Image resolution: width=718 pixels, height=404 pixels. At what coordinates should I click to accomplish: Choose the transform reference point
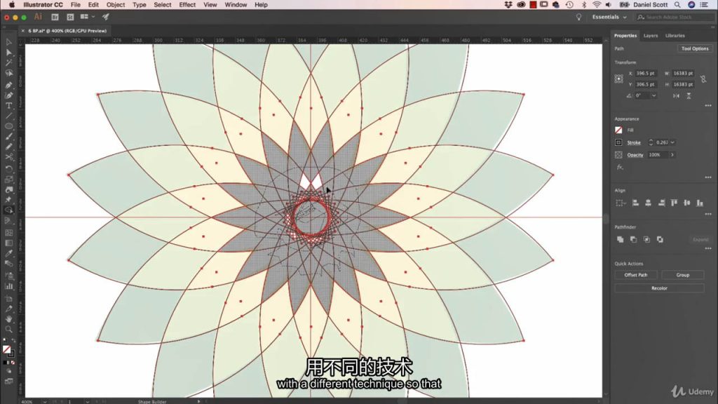pos(618,79)
